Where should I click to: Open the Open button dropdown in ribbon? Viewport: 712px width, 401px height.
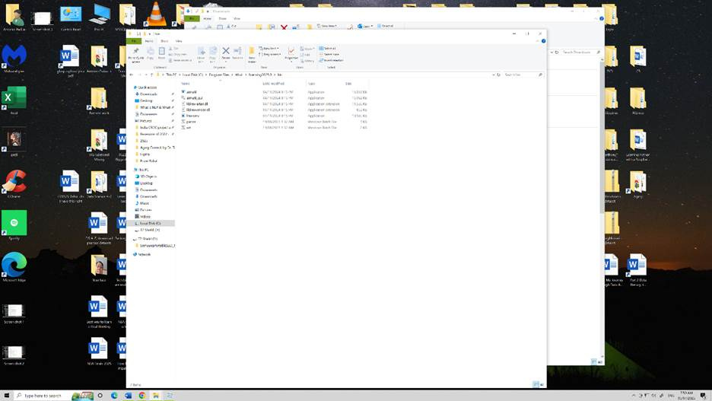click(307, 49)
